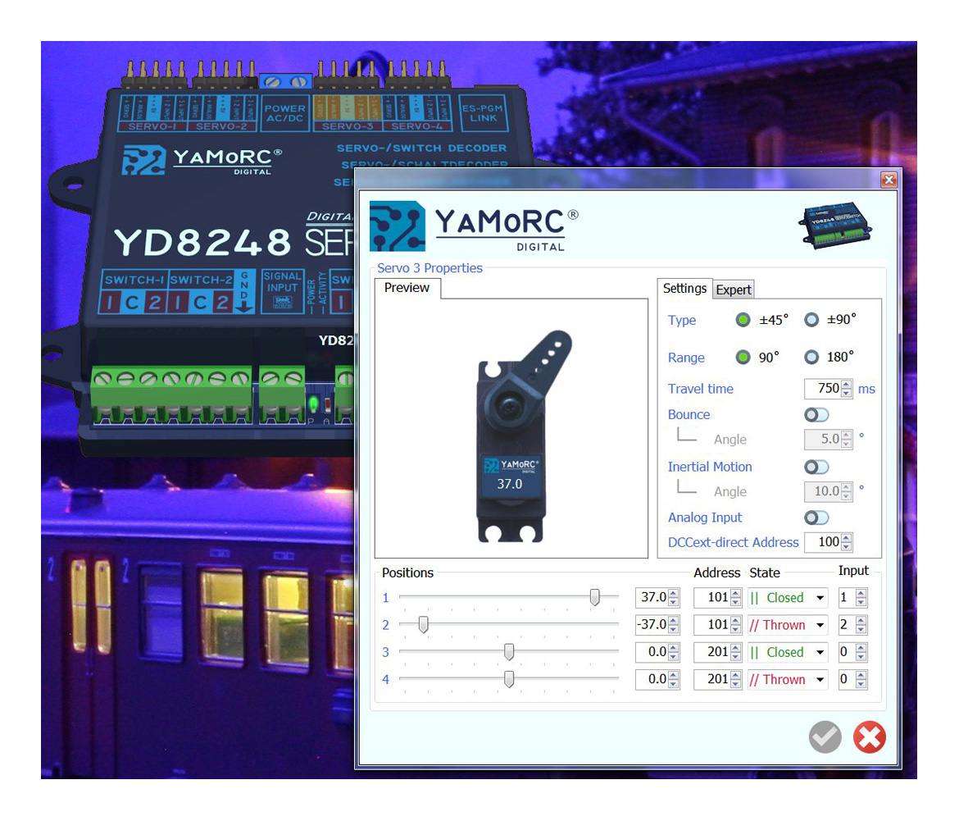Select the Preview tab
This screenshot has width=959, height=821.
tap(407, 288)
